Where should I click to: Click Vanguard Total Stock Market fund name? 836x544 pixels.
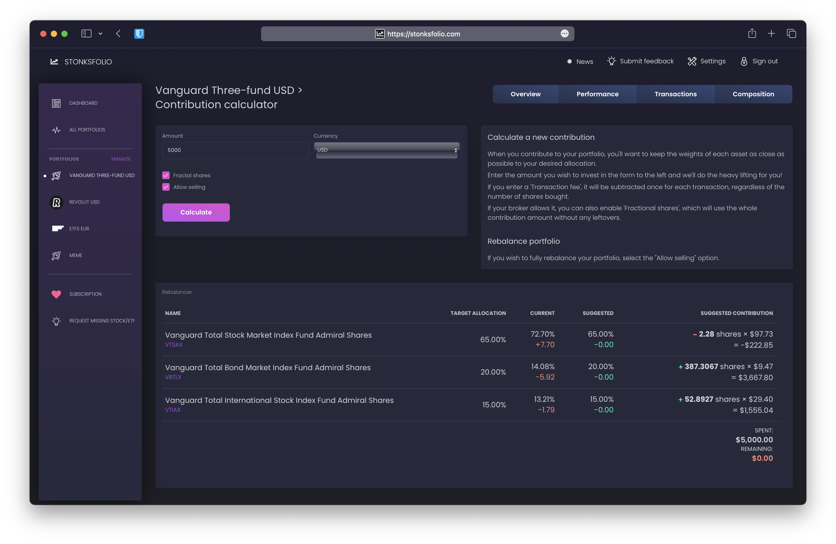(268, 335)
